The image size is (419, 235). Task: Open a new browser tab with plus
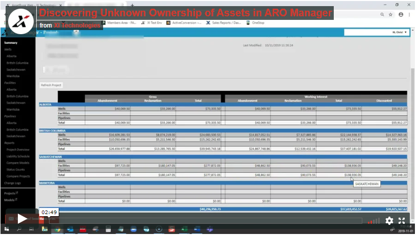132,5
